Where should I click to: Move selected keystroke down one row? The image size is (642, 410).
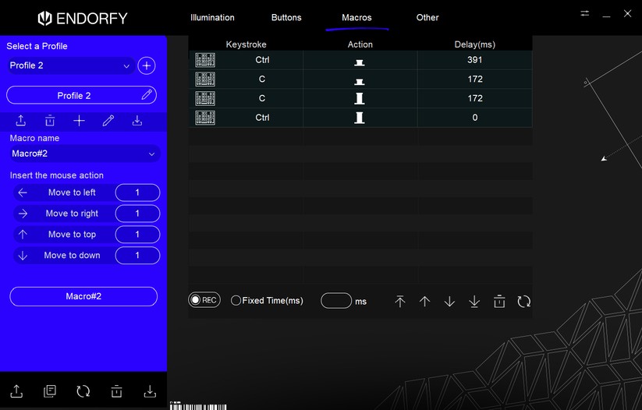[x=449, y=302]
